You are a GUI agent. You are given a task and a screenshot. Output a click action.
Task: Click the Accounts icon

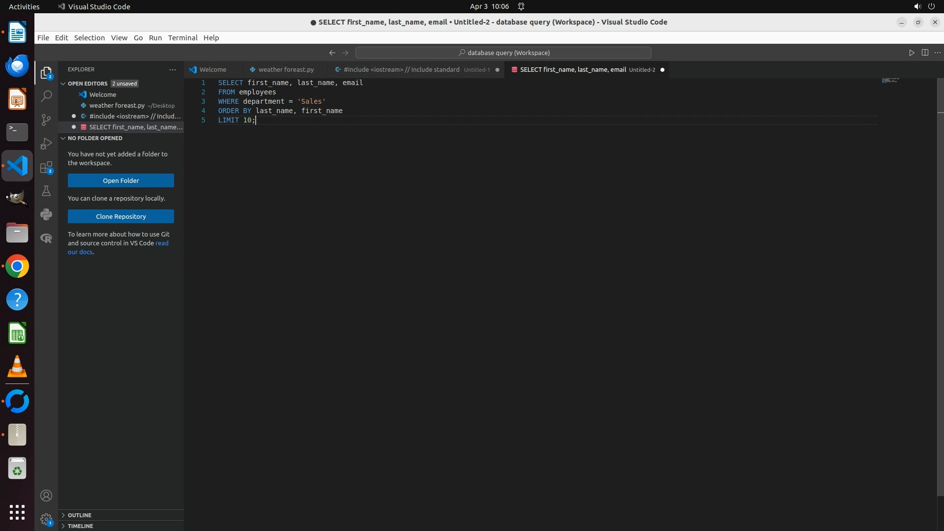tap(46, 496)
